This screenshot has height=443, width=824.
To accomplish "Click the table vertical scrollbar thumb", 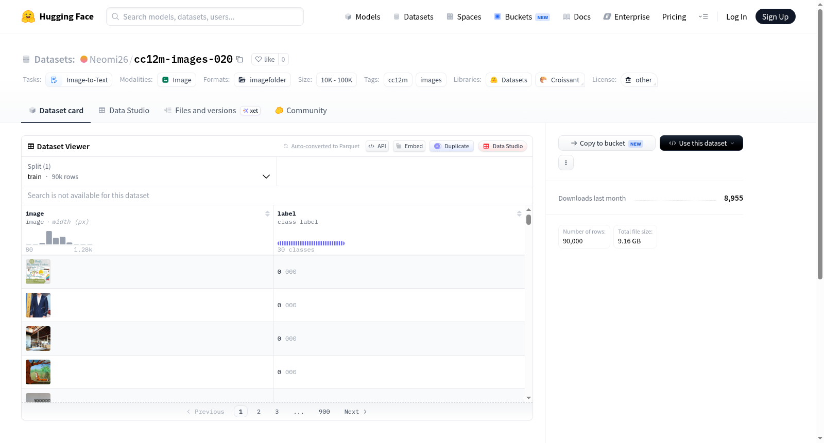I will tap(528, 220).
